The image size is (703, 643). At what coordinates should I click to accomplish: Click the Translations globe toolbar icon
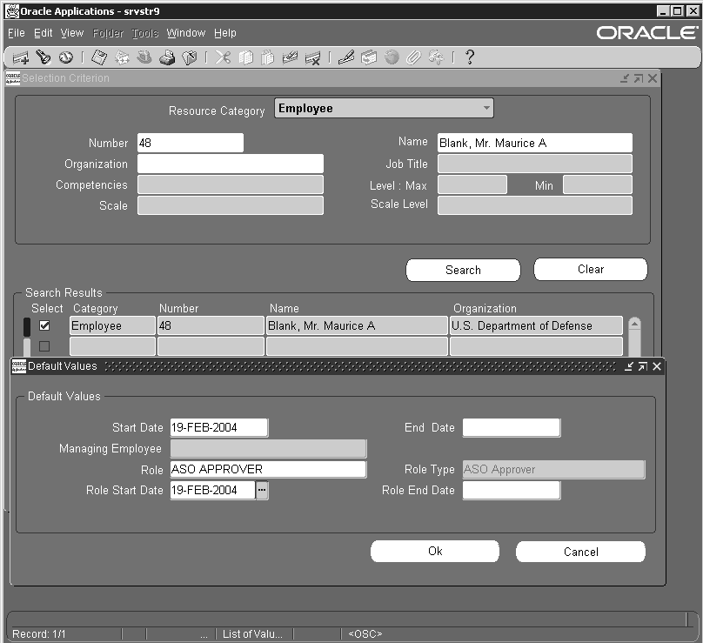pyautogui.click(x=392, y=57)
